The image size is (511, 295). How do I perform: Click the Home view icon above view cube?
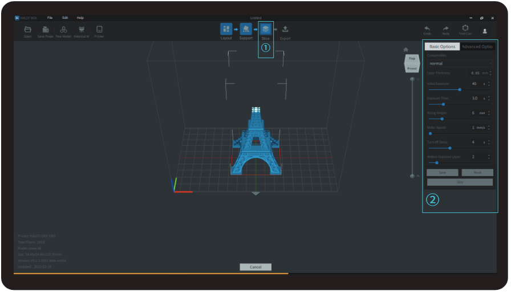[405, 50]
